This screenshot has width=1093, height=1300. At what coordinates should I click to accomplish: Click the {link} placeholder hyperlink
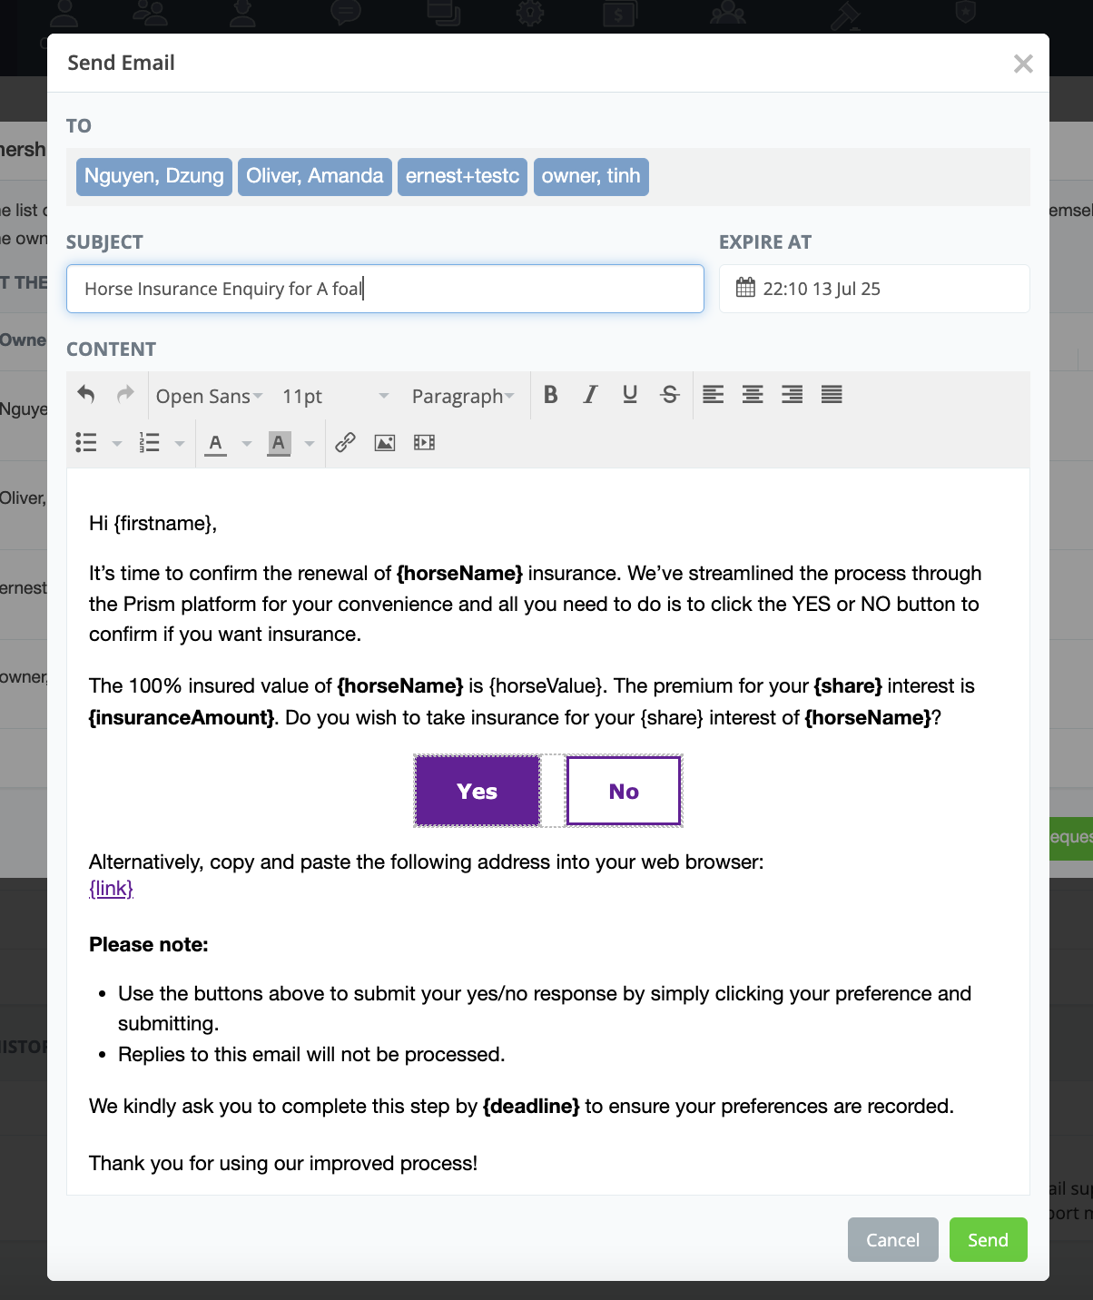(111, 889)
